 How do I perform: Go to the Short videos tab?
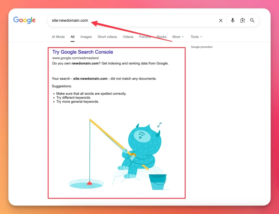107,37
